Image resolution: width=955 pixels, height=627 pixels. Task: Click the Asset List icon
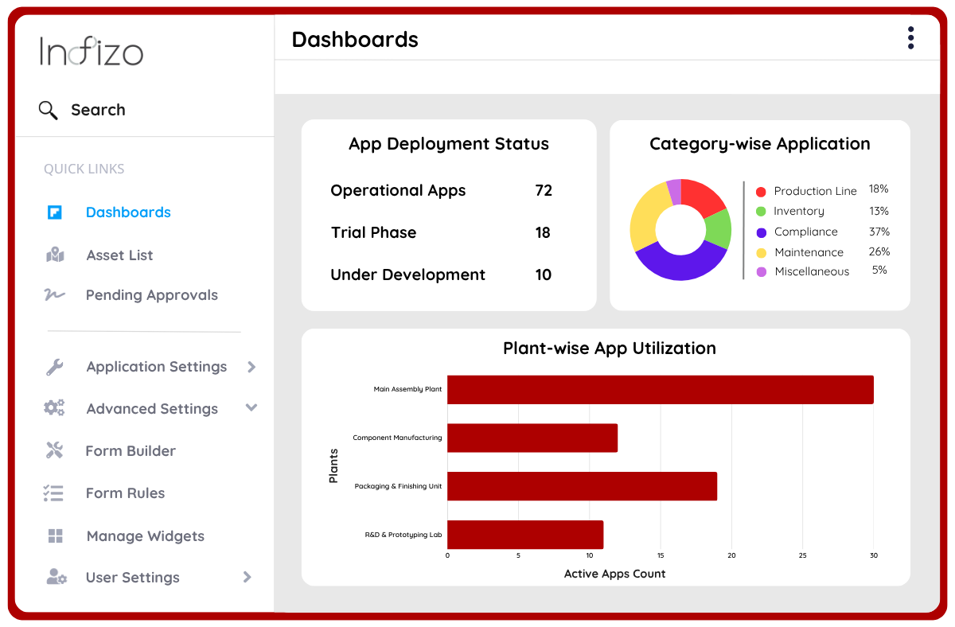[x=53, y=255]
